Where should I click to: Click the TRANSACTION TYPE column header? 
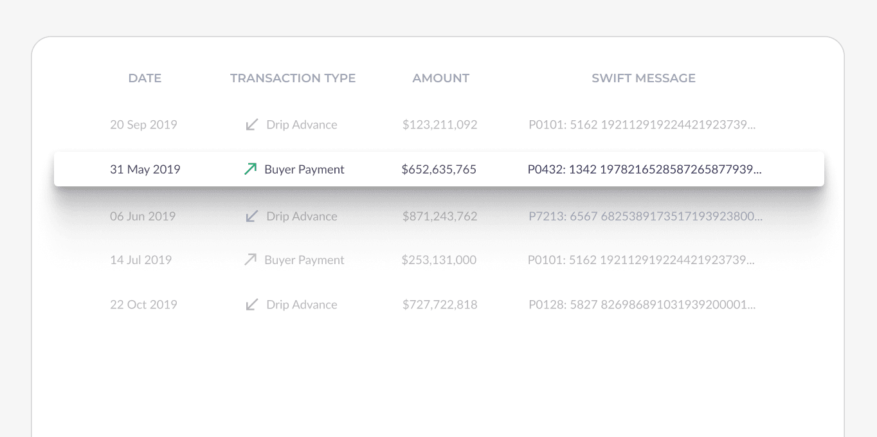(x=293, y=78)
